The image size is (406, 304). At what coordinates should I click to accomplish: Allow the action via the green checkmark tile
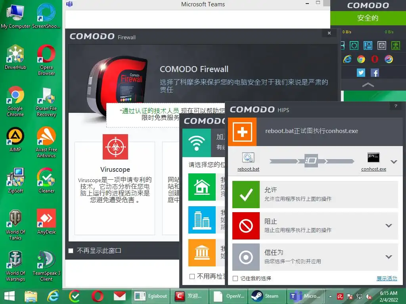[246, 194]
